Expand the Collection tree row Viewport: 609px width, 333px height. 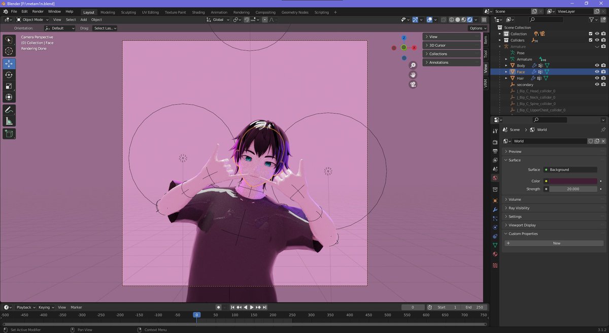click(500, 34)
